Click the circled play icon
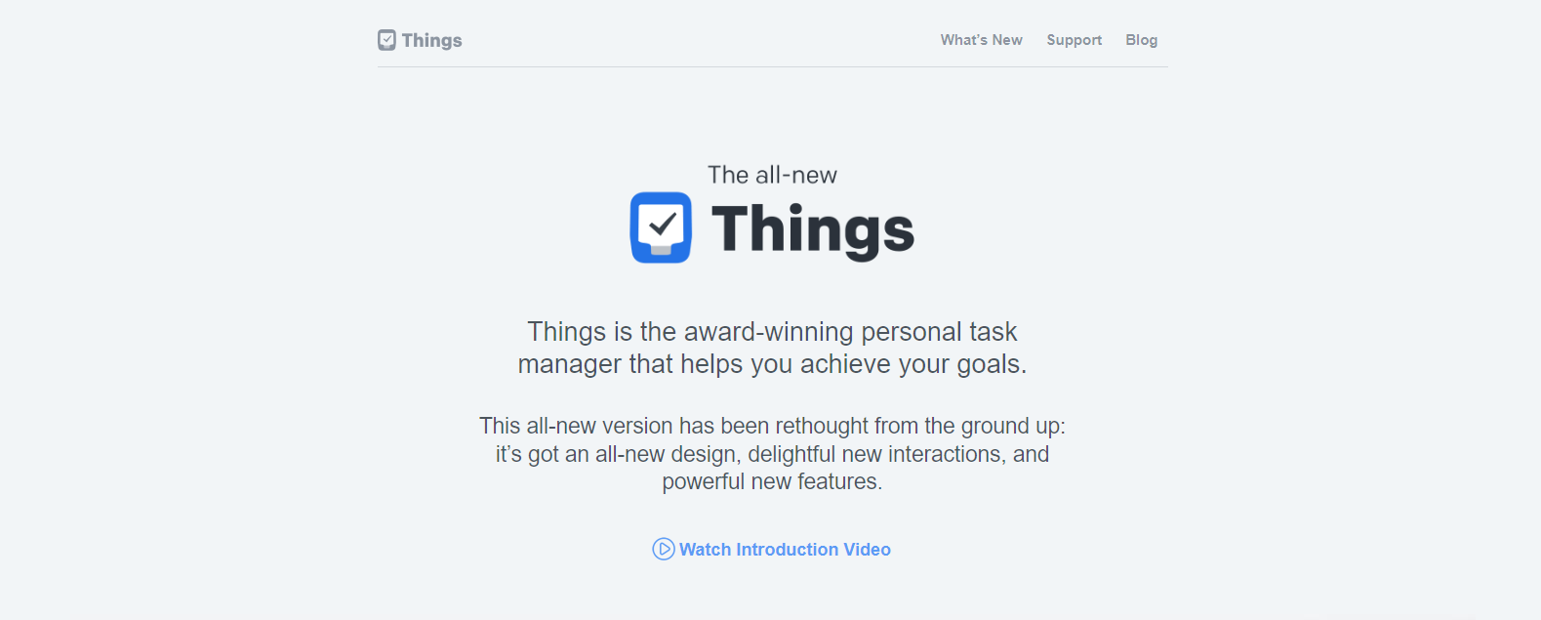Viewport: 1541px width, 620px height. [664, 549]
